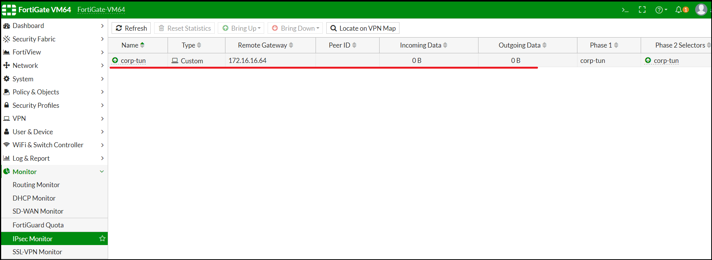Image resolution: width=712 pixels, height=260 pixels.
Task: Expand the Network chevron
Action: point(102,66)
